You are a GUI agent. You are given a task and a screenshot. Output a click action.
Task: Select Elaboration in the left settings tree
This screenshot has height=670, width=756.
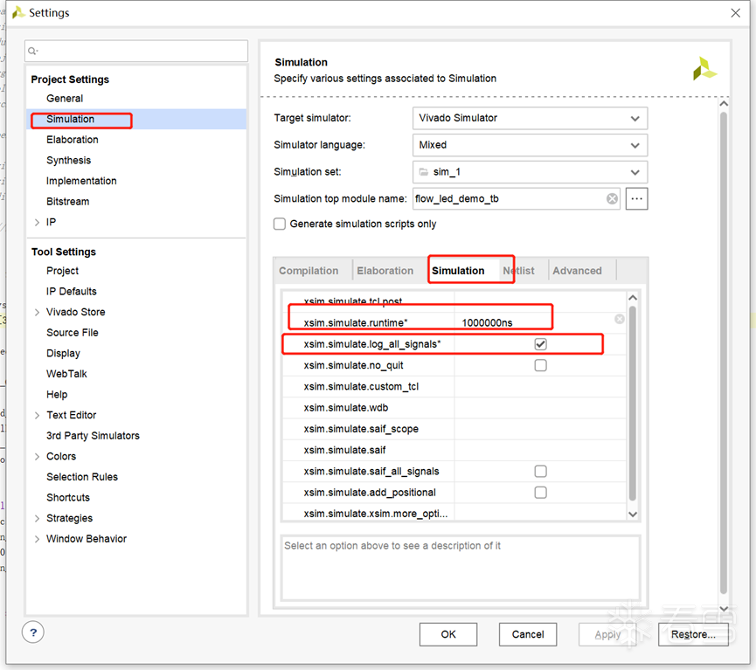point(73,140)
